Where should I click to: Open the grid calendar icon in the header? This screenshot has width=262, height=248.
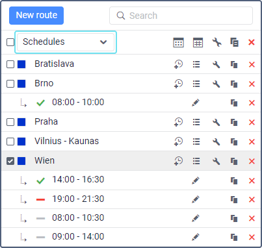[x=198, y=42]
